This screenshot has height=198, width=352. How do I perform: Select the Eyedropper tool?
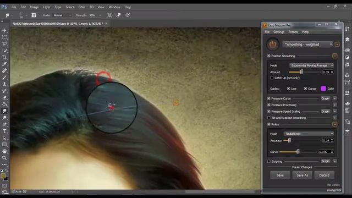pyautogui.click(x=4, y=64)
